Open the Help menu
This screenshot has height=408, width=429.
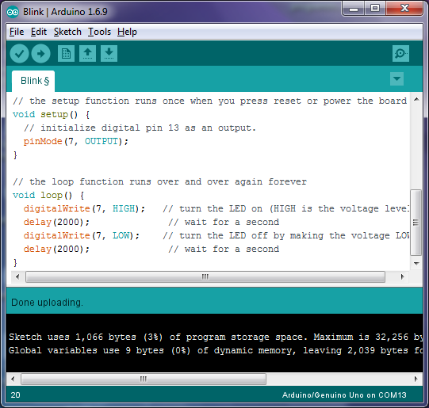coord(127,32)
